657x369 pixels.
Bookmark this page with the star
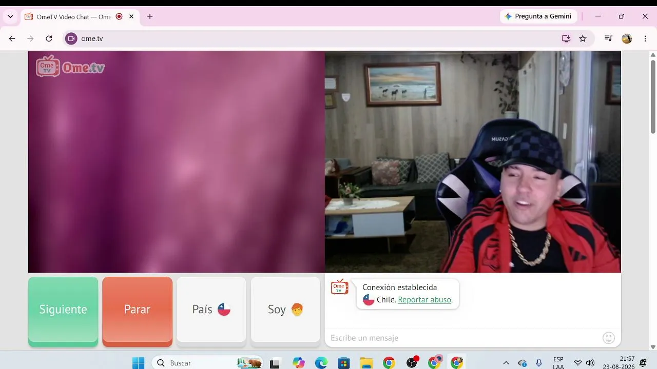[583, 38]
